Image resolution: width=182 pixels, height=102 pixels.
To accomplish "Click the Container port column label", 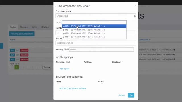I will coord(63,62).
